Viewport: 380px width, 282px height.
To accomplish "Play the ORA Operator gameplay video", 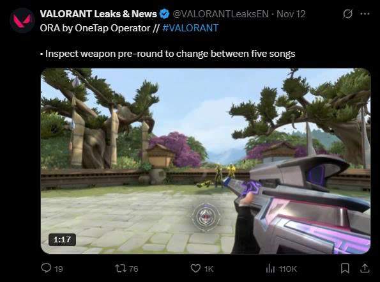I will tap(206, 161).
